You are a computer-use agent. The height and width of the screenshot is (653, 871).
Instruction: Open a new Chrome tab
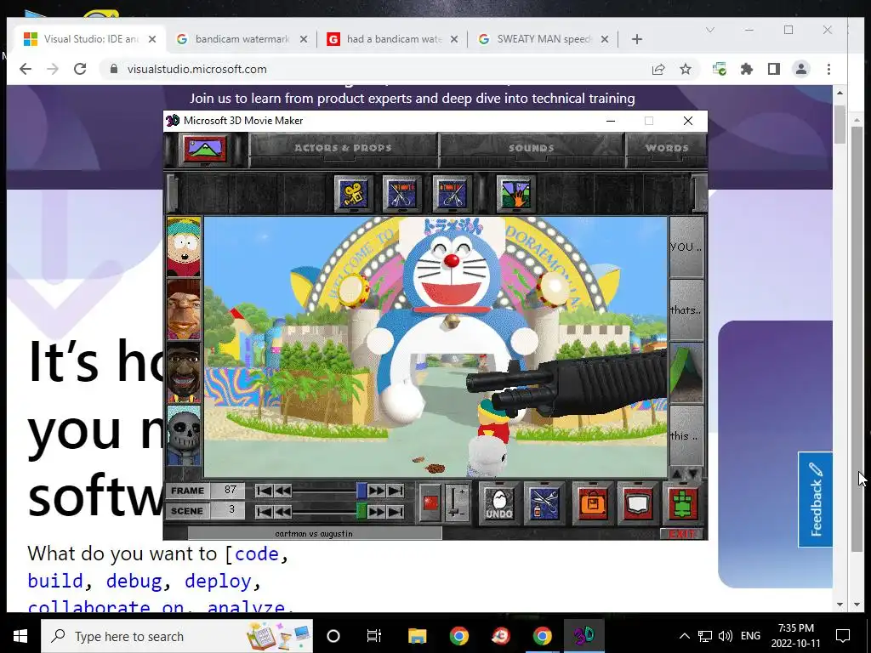click(637, 39)
